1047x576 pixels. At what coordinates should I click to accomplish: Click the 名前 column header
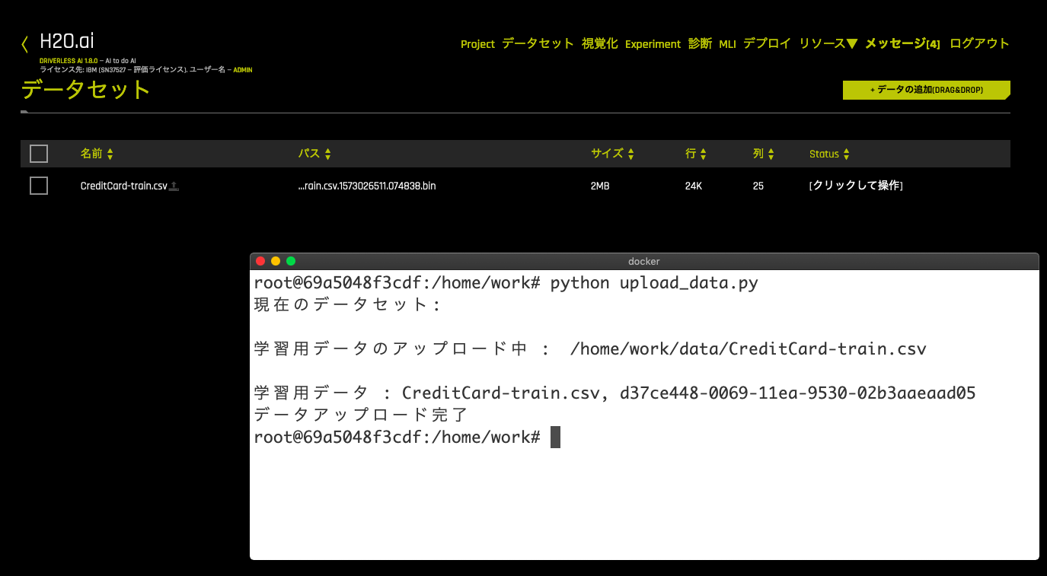click(x=91, y=154)
